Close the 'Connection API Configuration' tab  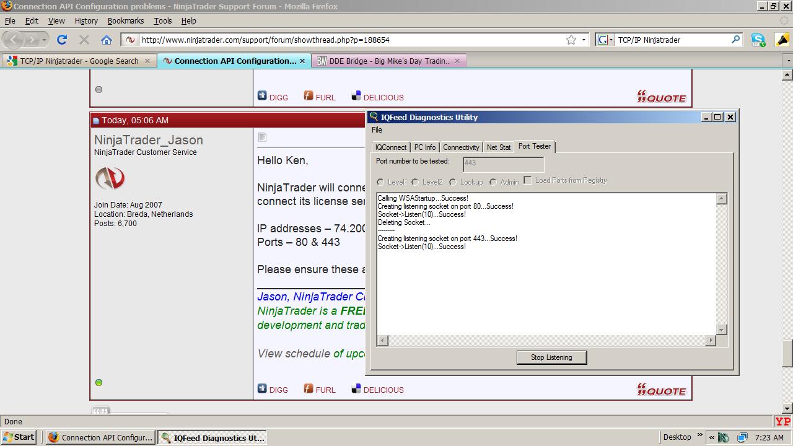click(x=302, y=61)
